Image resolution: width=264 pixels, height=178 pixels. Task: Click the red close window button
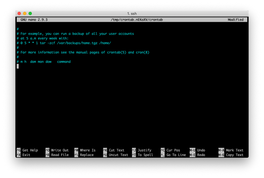19,13
